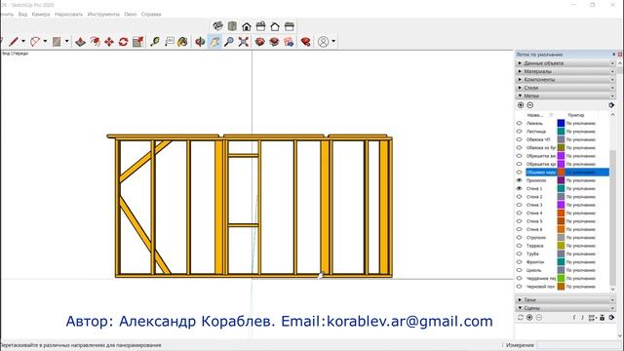Show the Черновой пол tag
The image size is (624, 351).
pos(520,287)
